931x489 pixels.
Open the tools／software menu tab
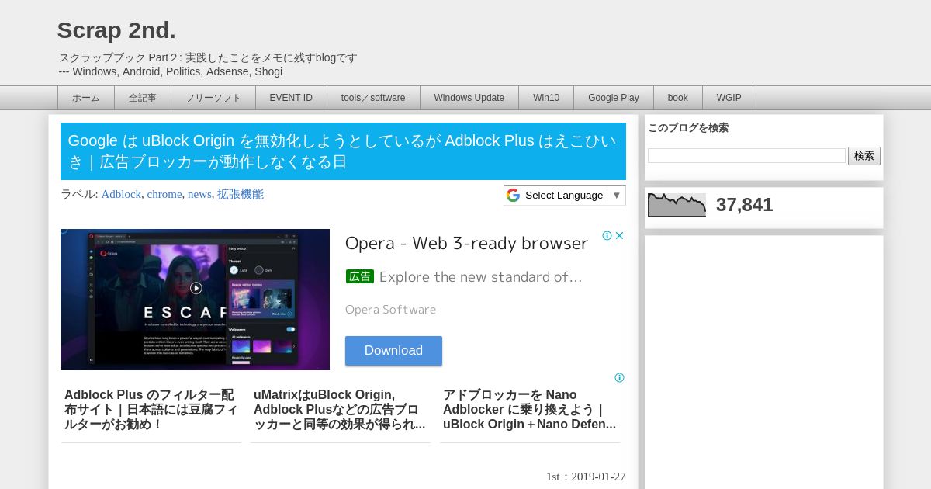point(373,98)
